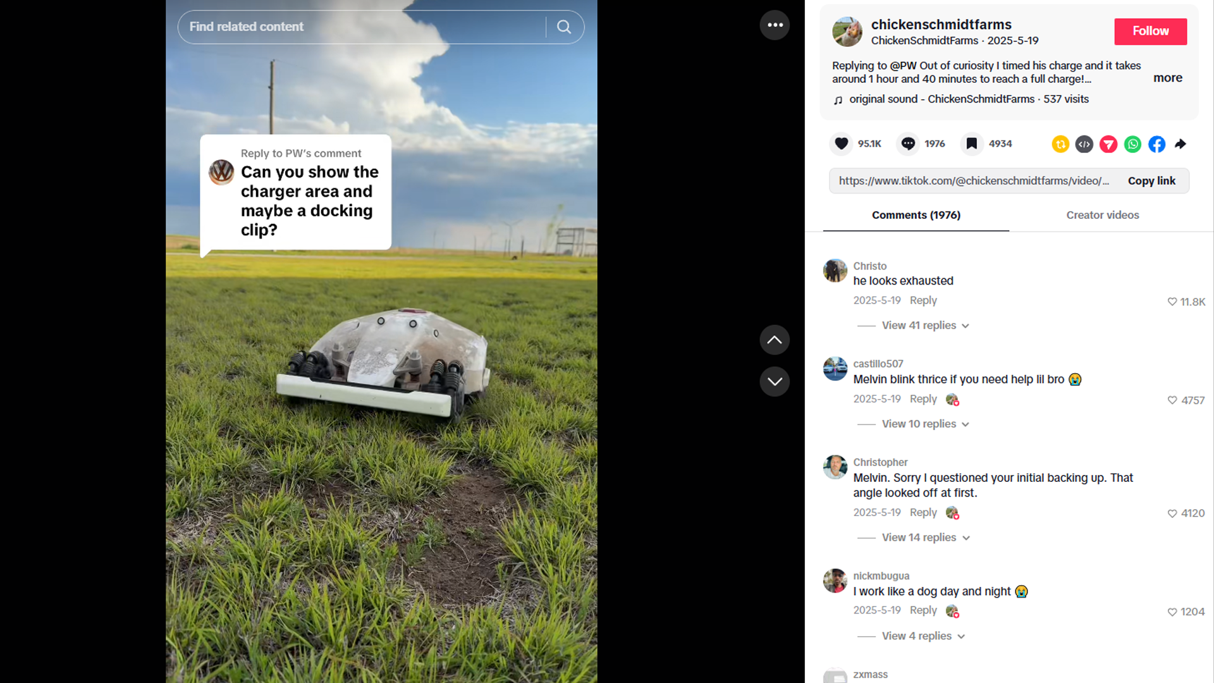Like Christo's comment with the heart
The height and width of the screenshot is (683, 1214).
point(1172,302)
